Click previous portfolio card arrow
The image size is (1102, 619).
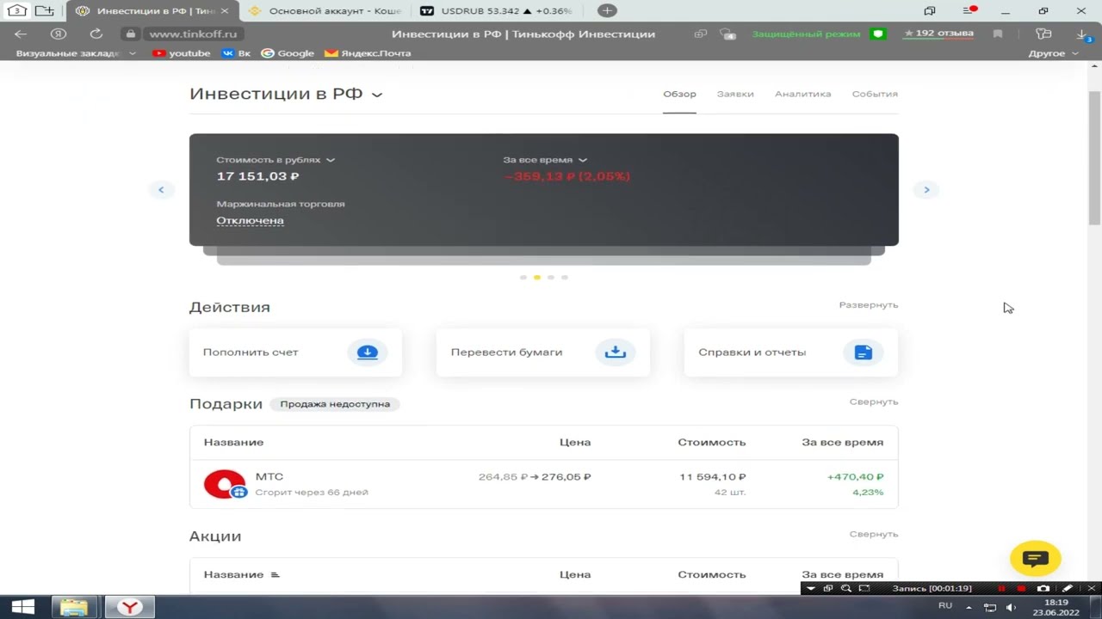click(161, 190)
